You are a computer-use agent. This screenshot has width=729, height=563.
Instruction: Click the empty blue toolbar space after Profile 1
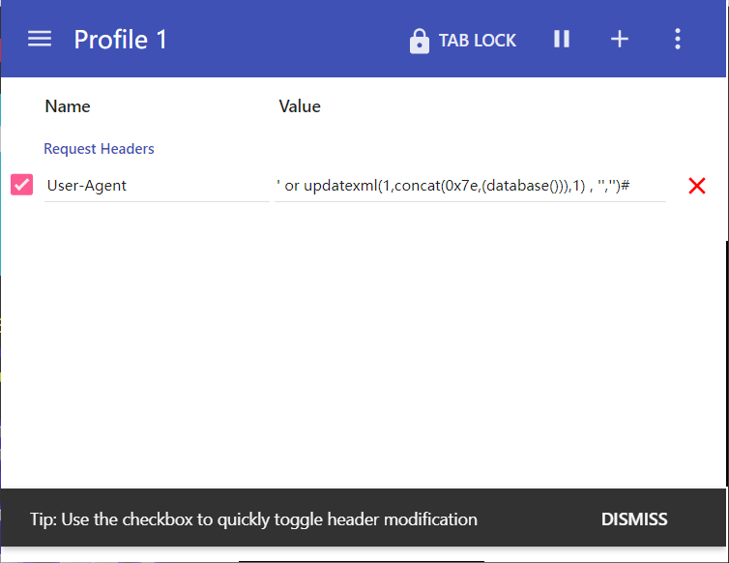click(290, 39)
